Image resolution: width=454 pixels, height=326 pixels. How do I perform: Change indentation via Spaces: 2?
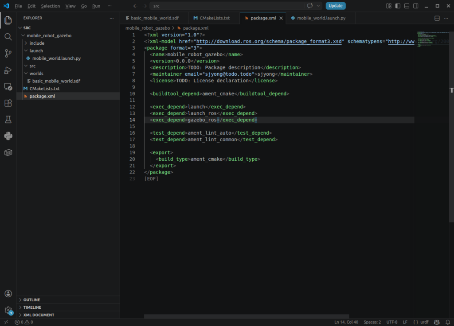372,322
